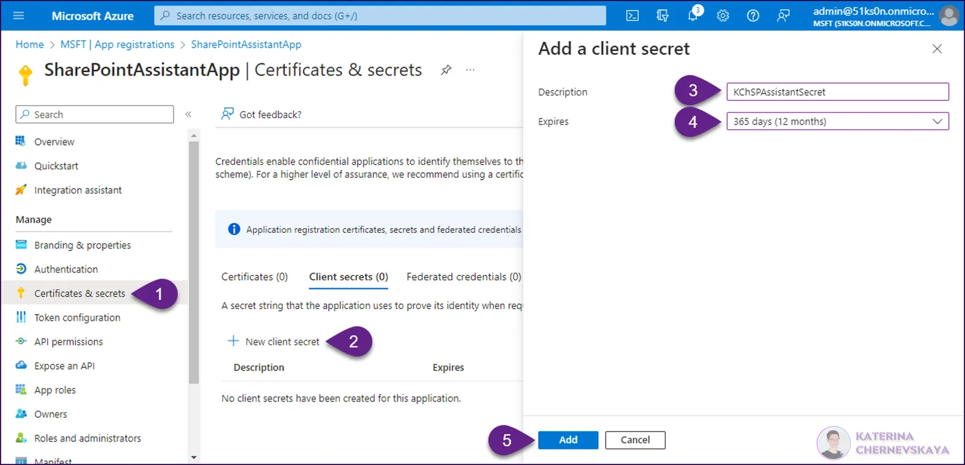Go to the SharePointAssistantApp breadcrumb
This screenshot has height=465, width=965.
pos(246,45)
